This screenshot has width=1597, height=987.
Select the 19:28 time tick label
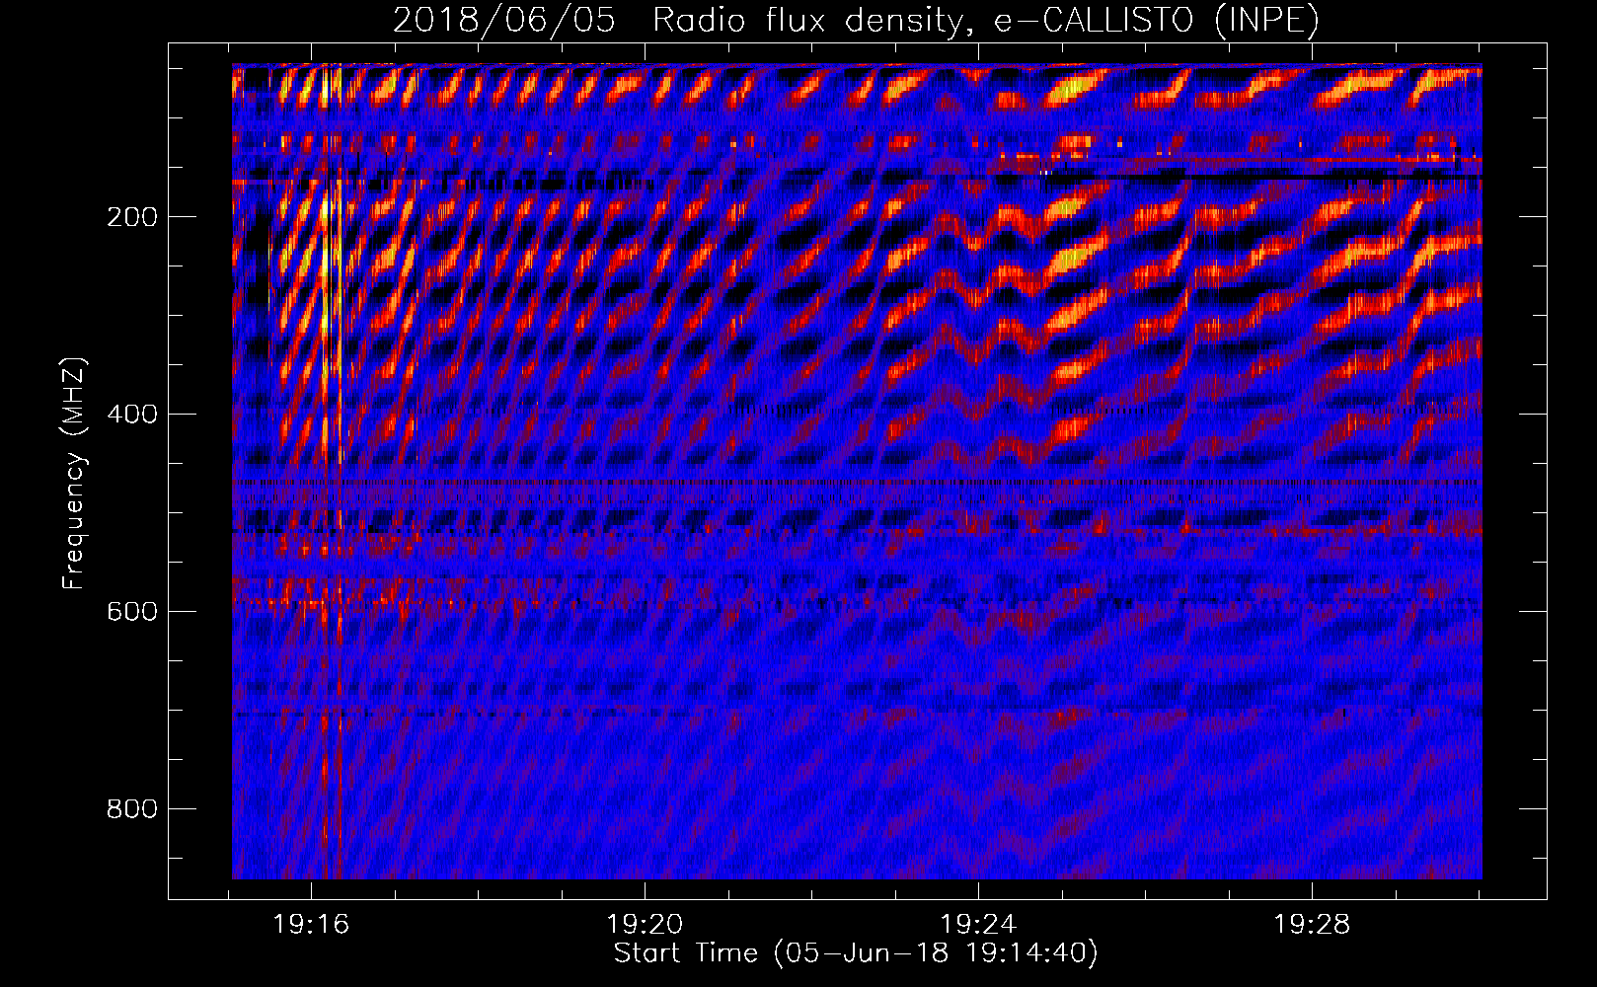click(x=1312, y=925)
